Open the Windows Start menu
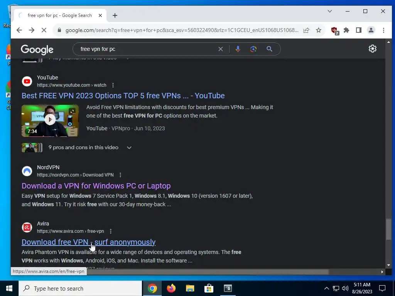395x296 pixels. coord(9,288)
